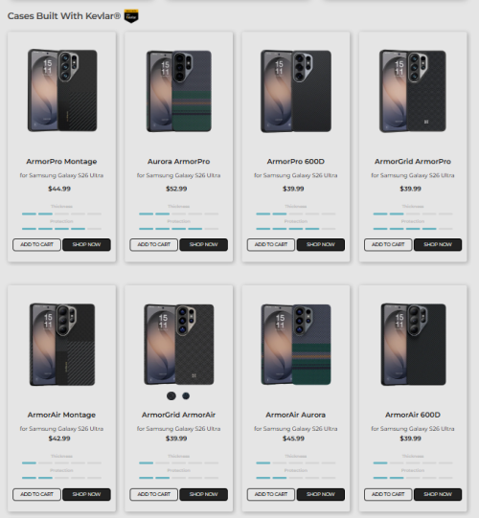View the Aurora ArmorPro product photo
This screenshot has width=479, height=518.
[x=179, y=91]
